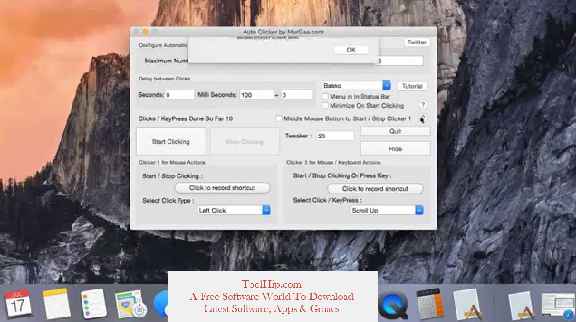576x322 pixels.
Task: Enable Middle Mouse Button to Start/Stop checkbox
Action: (x=279, y=118)
